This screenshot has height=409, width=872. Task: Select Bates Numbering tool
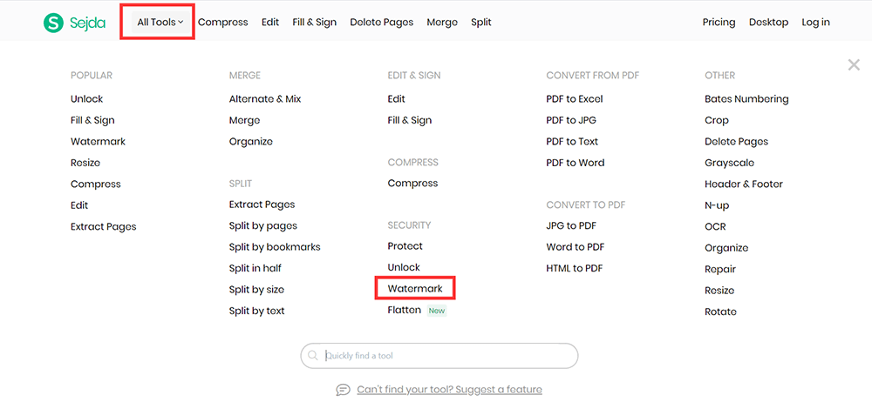coord(746,99)
